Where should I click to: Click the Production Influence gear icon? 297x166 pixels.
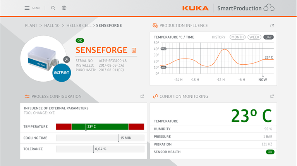pyautogui.click(x=155, y=26)
